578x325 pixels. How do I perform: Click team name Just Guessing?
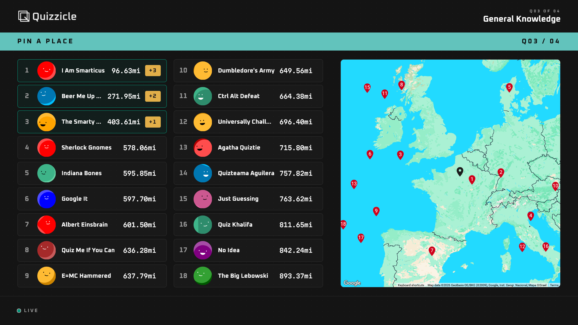[238, 199]
